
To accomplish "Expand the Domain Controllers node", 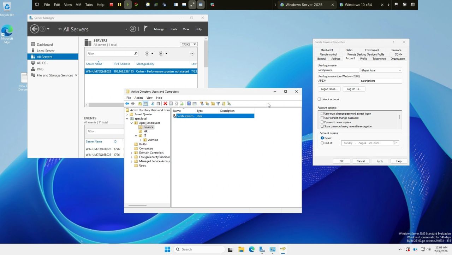I will coord(132,153).
